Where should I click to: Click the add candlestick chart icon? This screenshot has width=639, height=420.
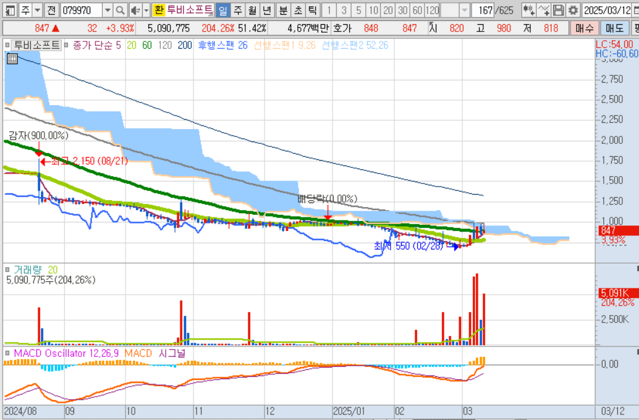click(x=528, y=10)
